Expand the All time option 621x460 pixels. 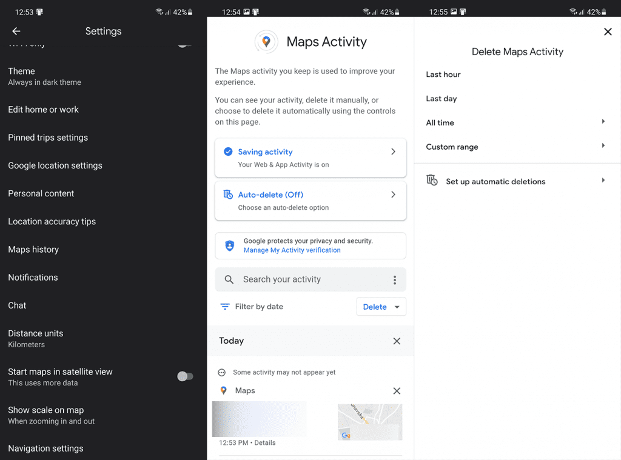[x=603, y=121]
